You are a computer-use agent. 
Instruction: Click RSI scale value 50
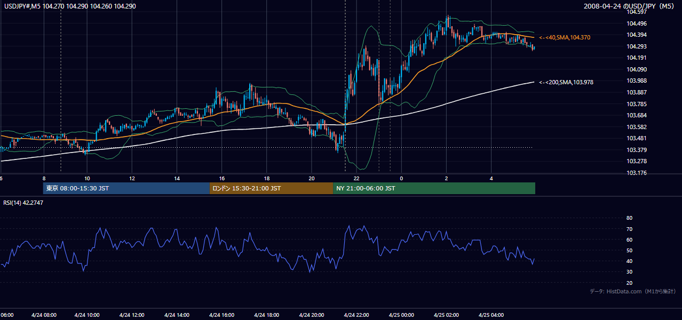629,250
